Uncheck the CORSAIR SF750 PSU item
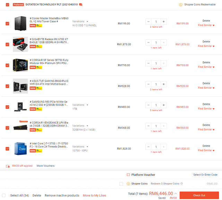This screenshot has height=200, width=222. coord(7,65)
